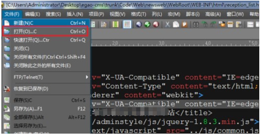261x135 pixels.
Task: Open the 列(L) menu
Action: pos(157,14)
